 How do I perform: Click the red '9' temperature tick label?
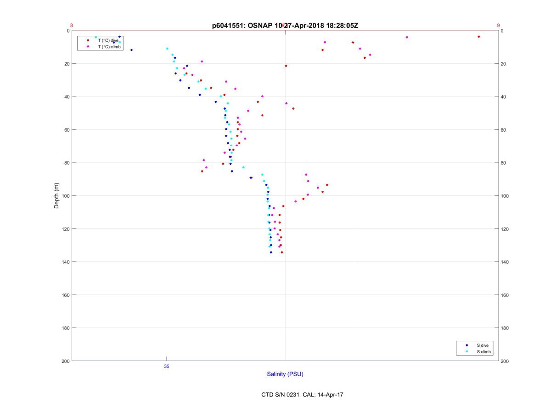pos(498,26)
